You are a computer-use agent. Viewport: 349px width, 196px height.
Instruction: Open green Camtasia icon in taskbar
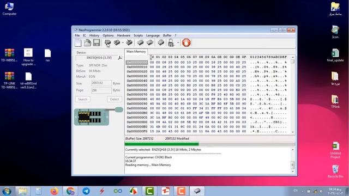coord(149,191)
